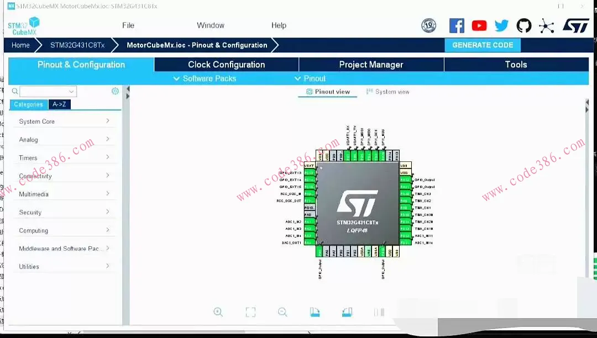Click MotorCubeMx.ioc breadcrumb

click(197, 45)
